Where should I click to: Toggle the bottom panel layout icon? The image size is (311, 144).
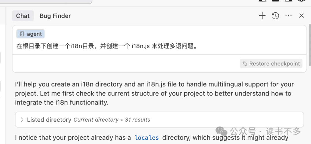tap(276, 1)
